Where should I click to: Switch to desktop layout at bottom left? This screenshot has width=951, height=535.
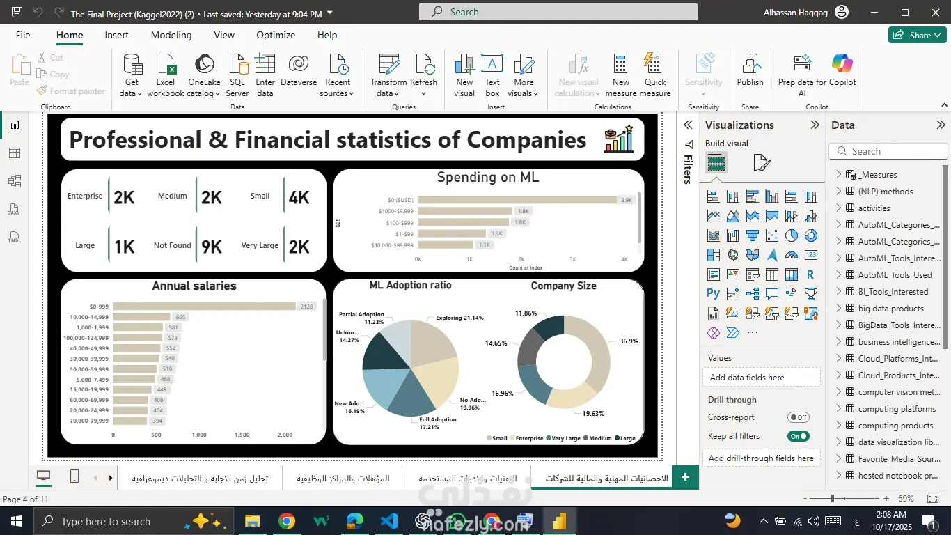click(44, 476)
